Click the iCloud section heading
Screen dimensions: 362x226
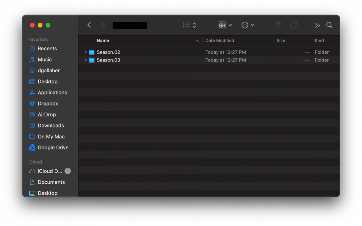pos(35,162)
